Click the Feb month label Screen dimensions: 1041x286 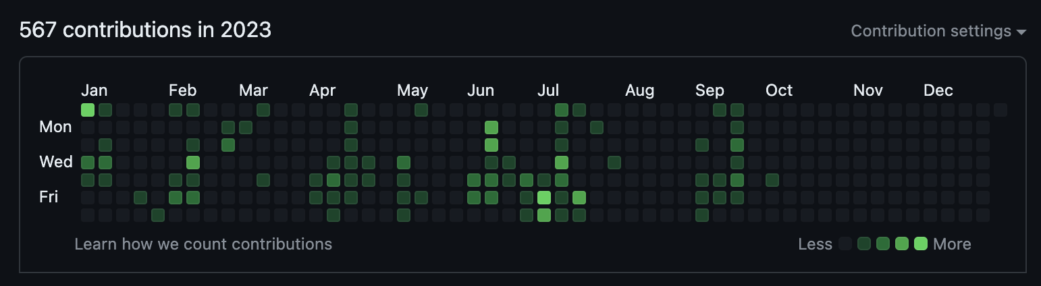[182, 90]
